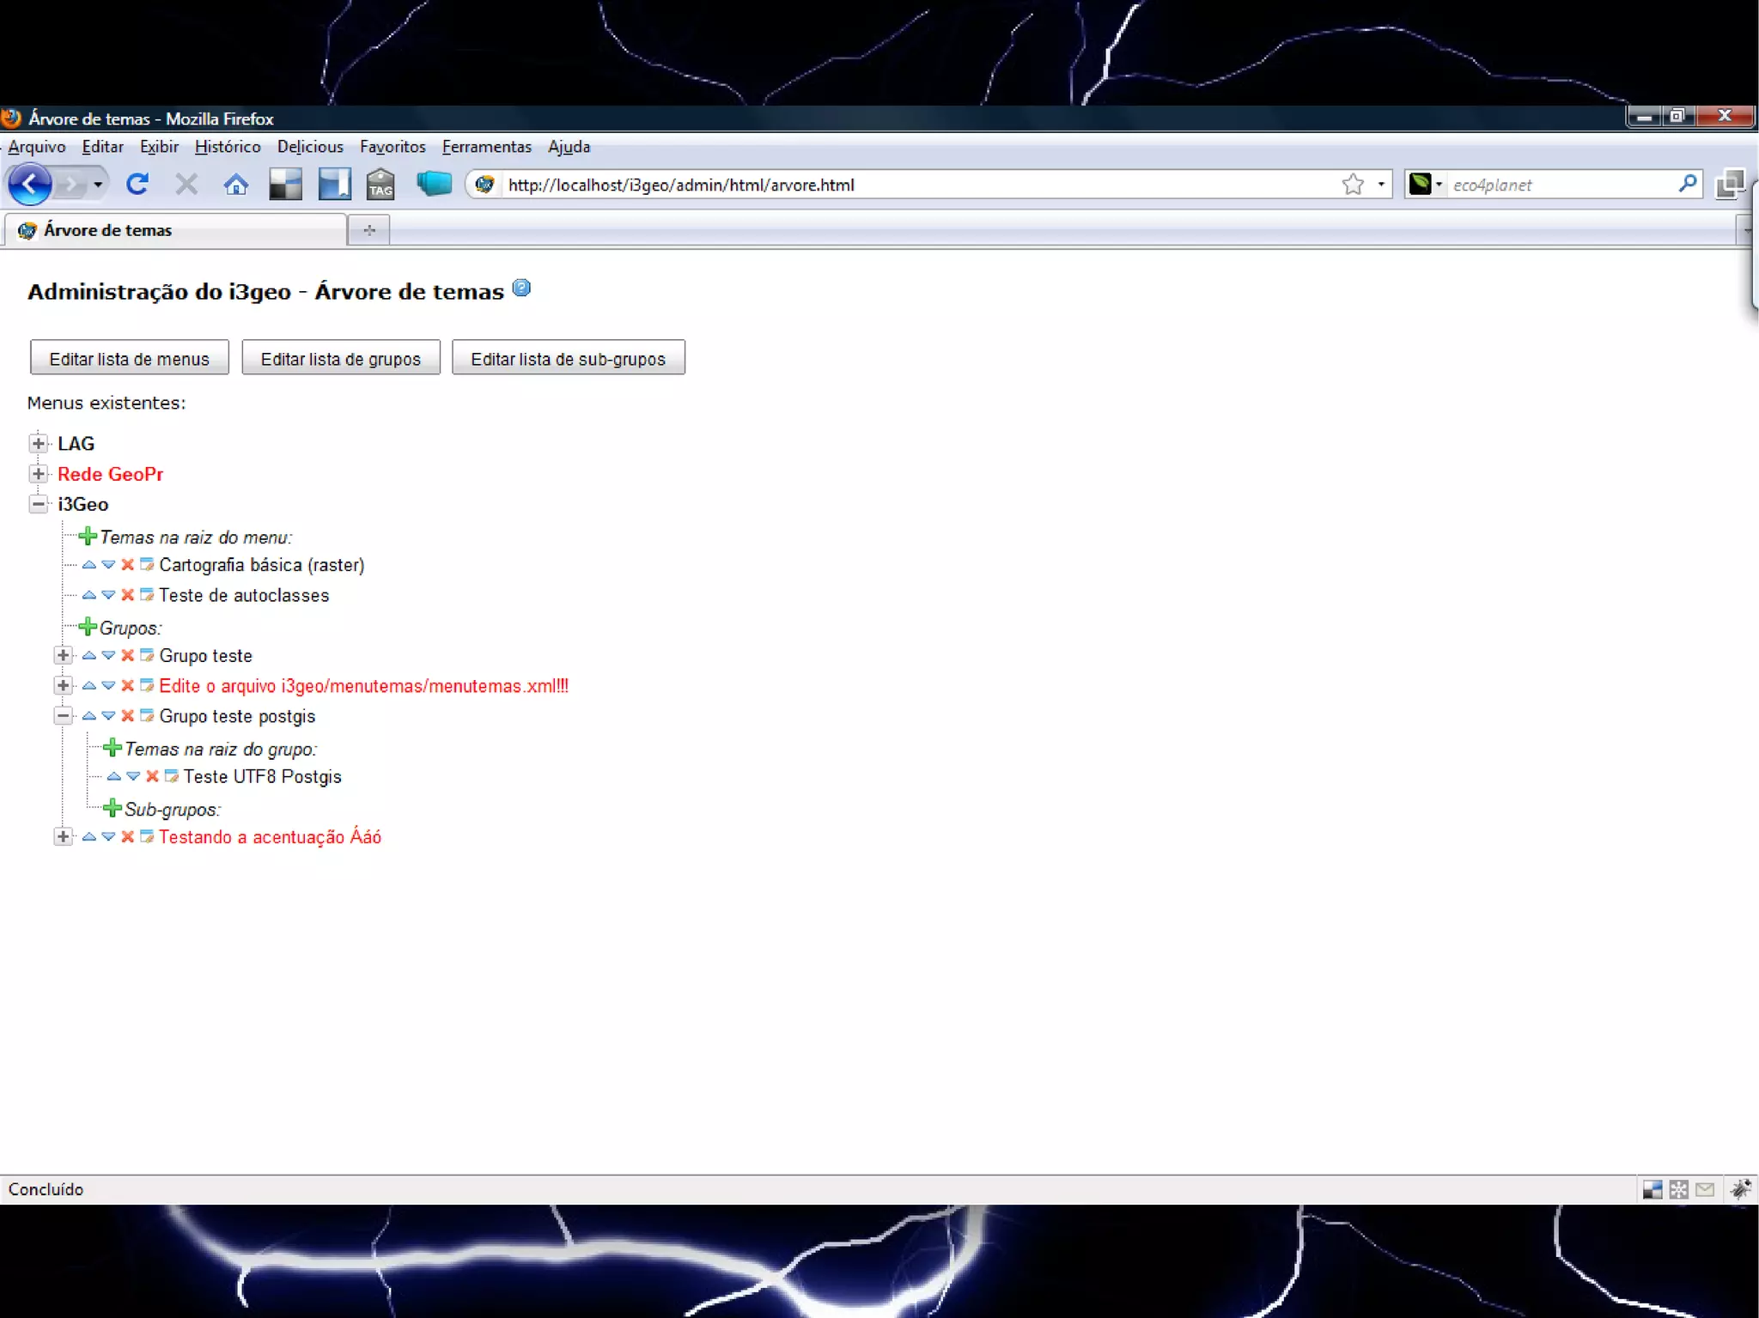1759x1318 pixels.
Task: Click green plus next to Grupos
Action: (87, 627)
